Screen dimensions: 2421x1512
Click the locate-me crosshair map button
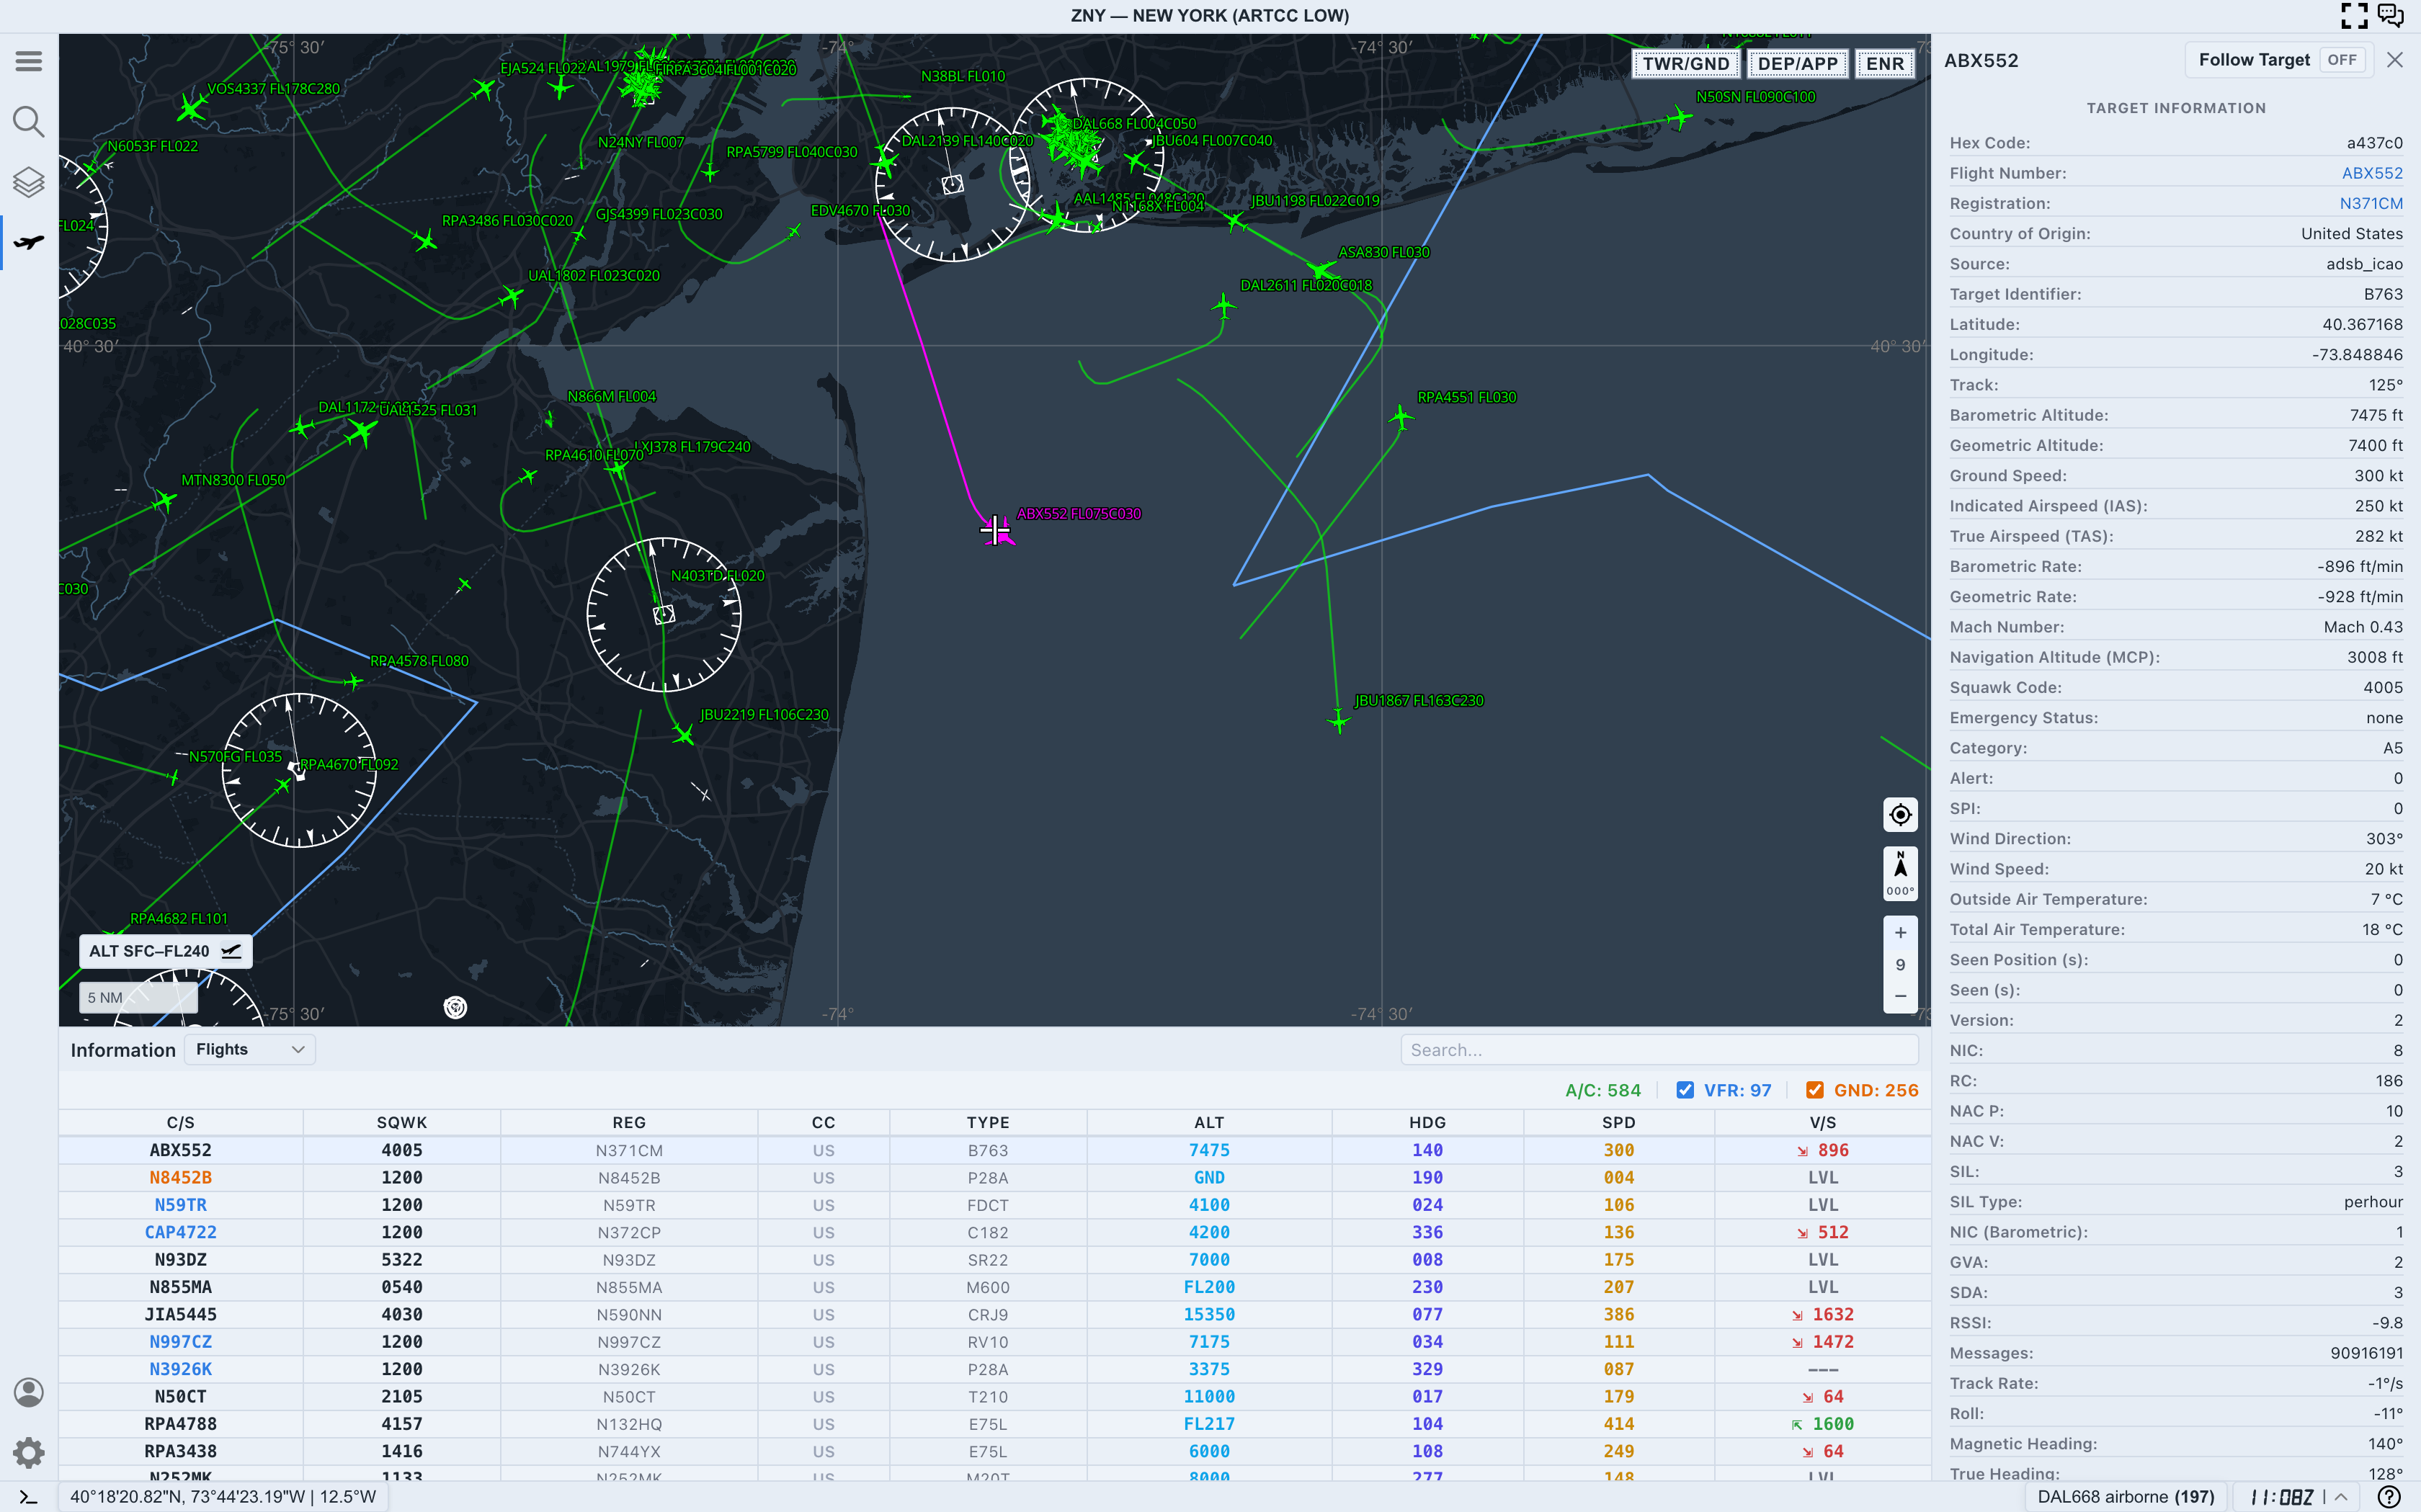(1900, 815)
